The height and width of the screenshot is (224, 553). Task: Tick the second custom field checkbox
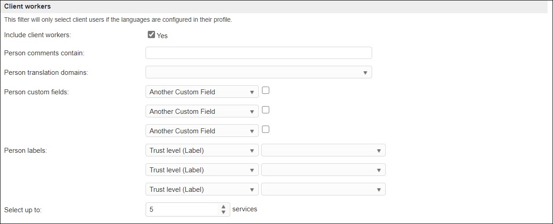[266, 110]
